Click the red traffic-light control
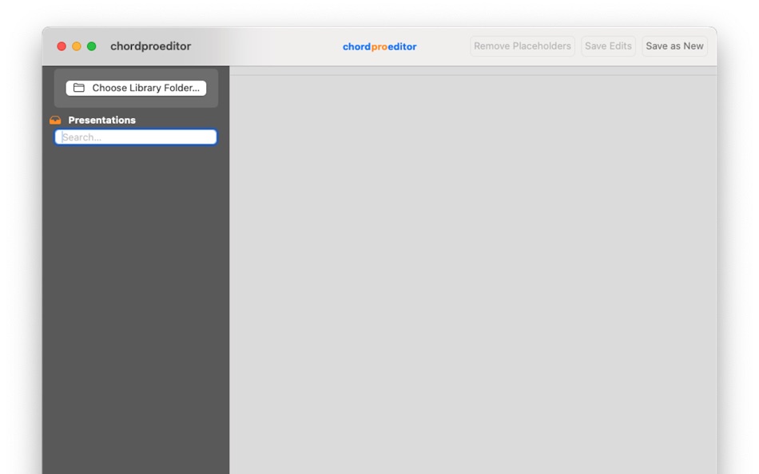The image size is (759, 474). tap(62, 46)
